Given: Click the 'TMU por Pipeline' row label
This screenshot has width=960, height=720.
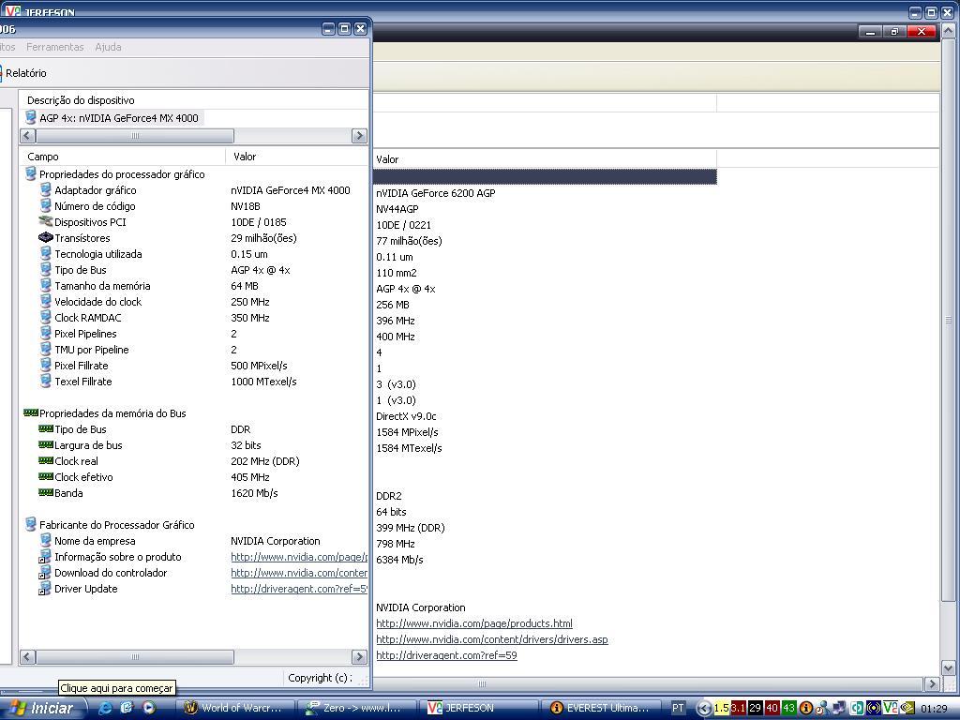Looking at the screenshot, I should [91, 350].
